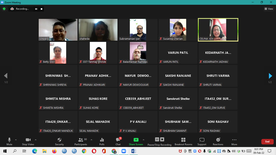Click KEDARNATH JADHAV participant tile

click(218, 53)
